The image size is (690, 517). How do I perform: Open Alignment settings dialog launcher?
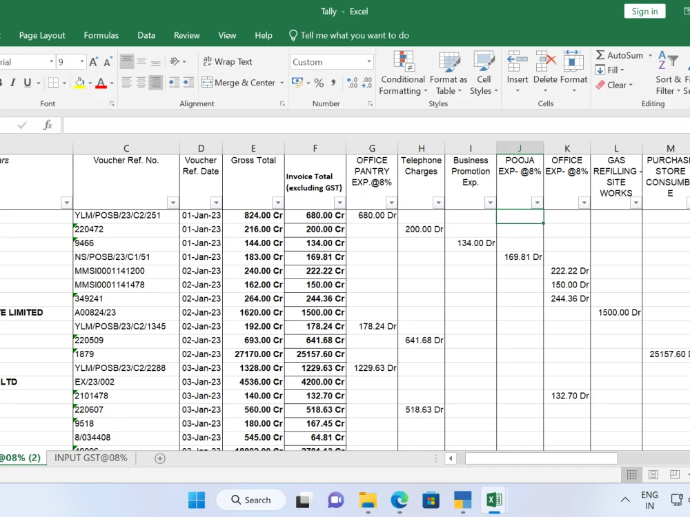pos(282,104)
